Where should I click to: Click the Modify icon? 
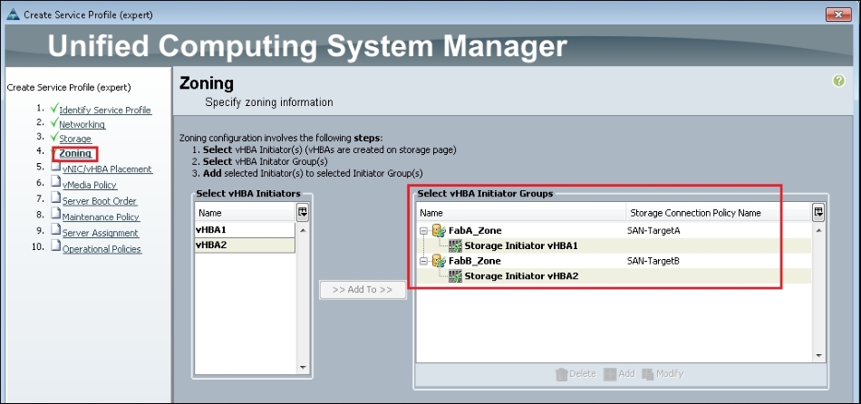[x=648, y=374]
